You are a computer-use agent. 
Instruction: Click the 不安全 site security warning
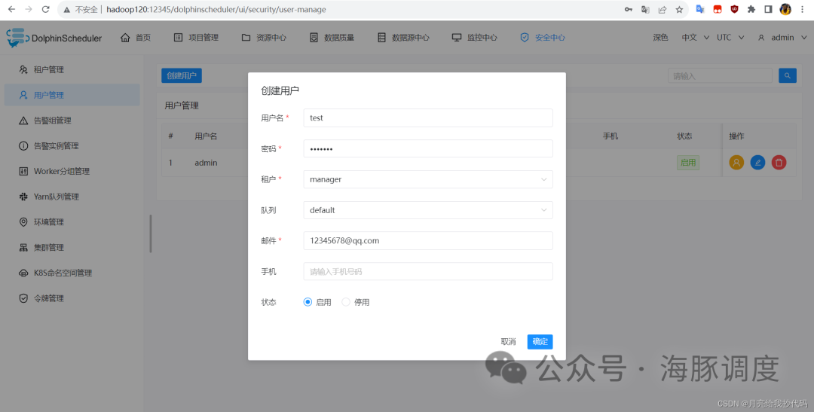tap(81, 9)
